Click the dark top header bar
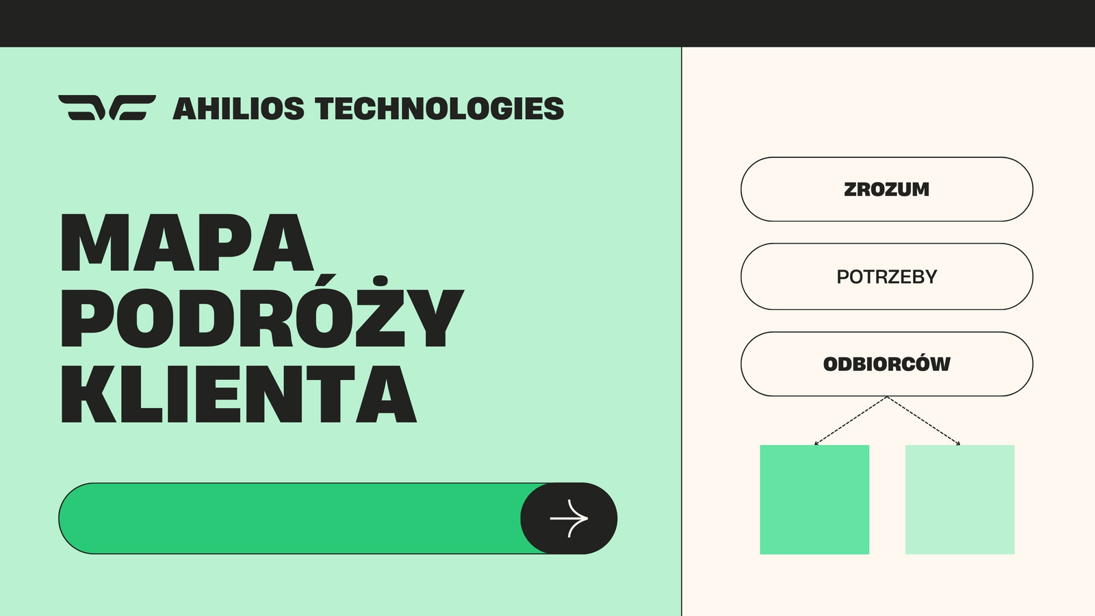This screenshot has width=1095, height=616. pyautogui.click(x=547, y=23)
